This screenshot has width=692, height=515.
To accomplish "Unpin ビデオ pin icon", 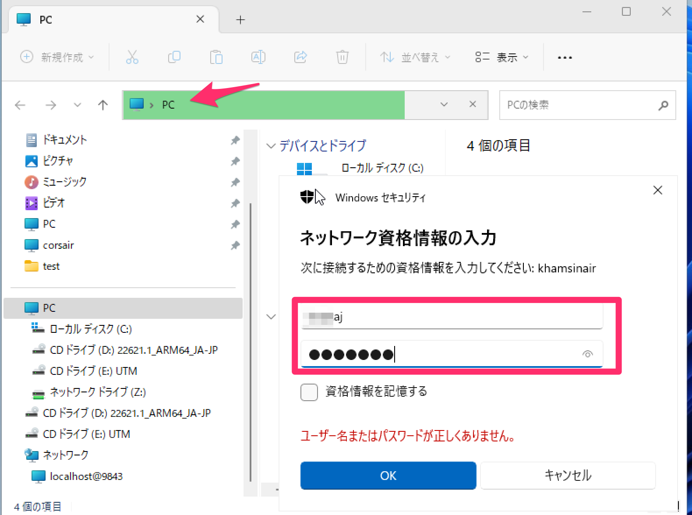I will 235,203.
